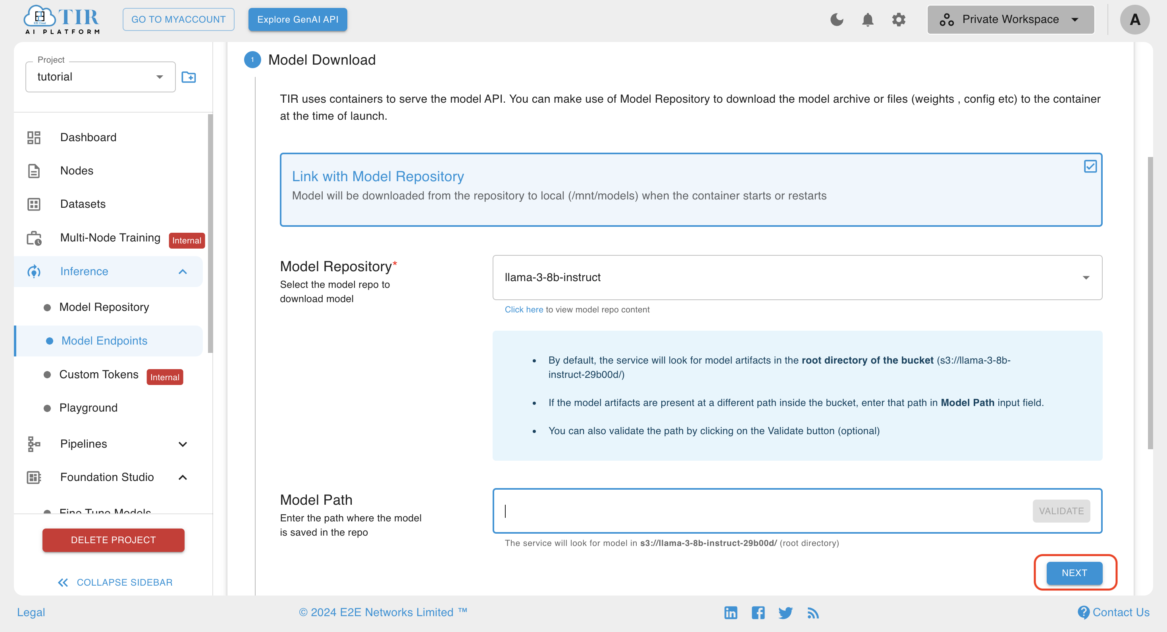Viewport: 1167px width, 632px height.
Task: Click the step 1 Model Download circle
Action: click(252, 60)
